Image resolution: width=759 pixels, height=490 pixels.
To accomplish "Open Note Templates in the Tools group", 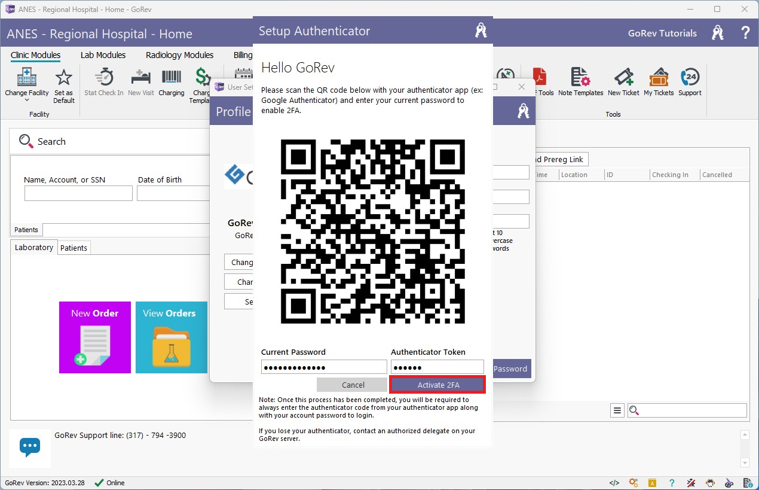I will pyautogui.click(x=581, y=82).
